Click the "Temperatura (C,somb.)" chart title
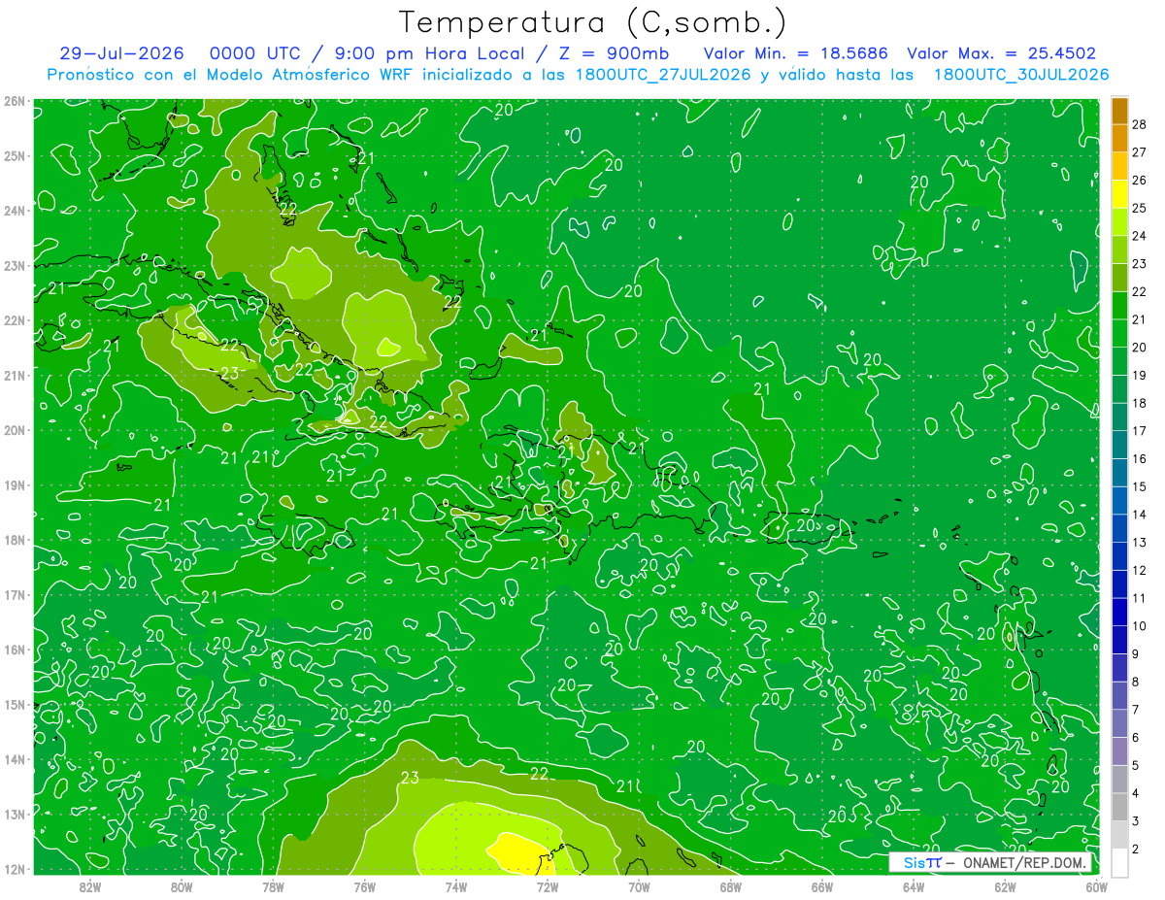Viewport: 1165px width, 900px height. [593, 22]
